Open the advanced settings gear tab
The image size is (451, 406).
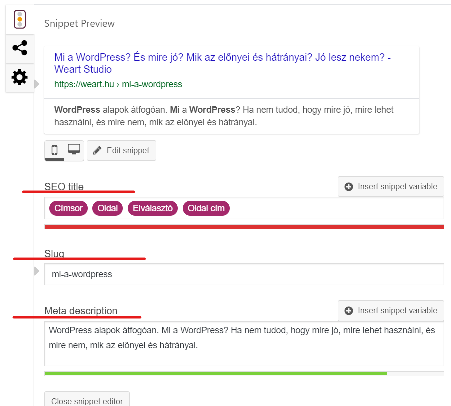point(20,78)
